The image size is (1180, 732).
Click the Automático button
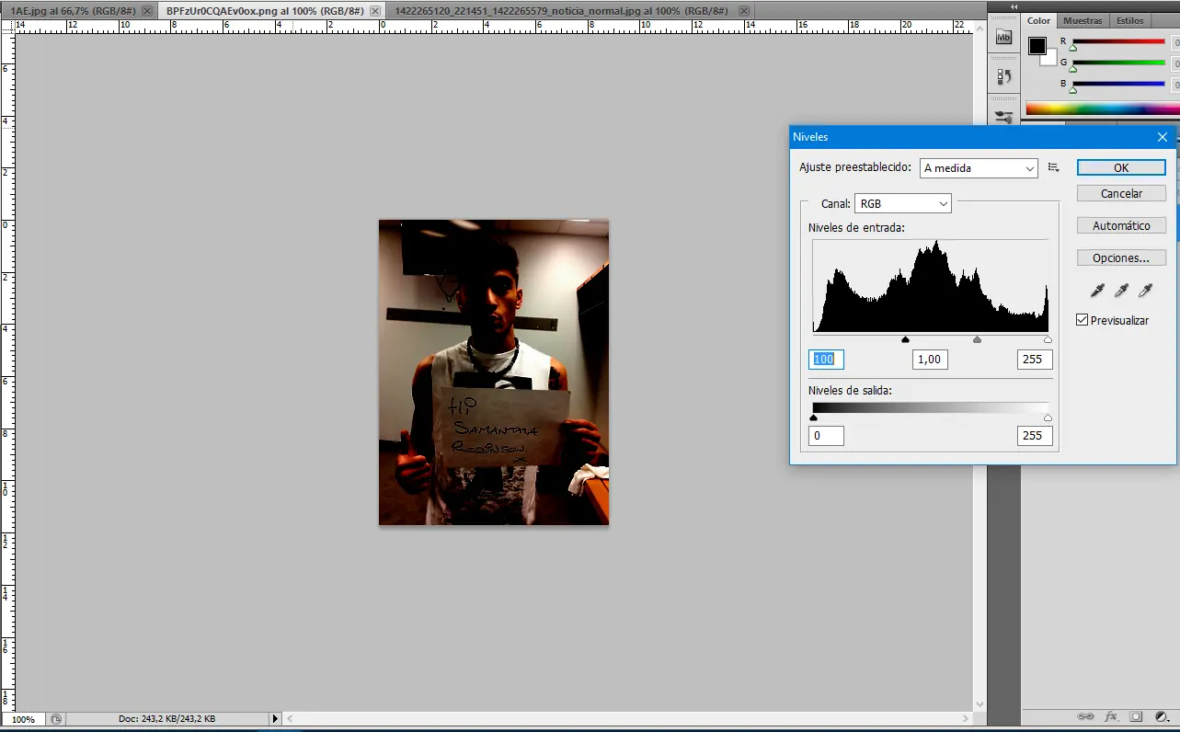[x=1121, y=225]
